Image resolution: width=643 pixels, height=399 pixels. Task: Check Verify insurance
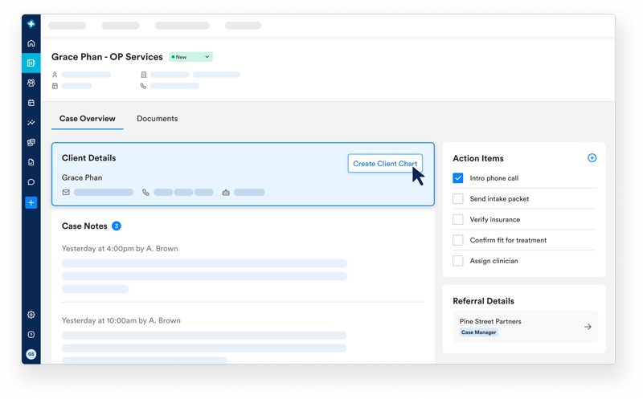pyautogui.click(x=457, y=219)
